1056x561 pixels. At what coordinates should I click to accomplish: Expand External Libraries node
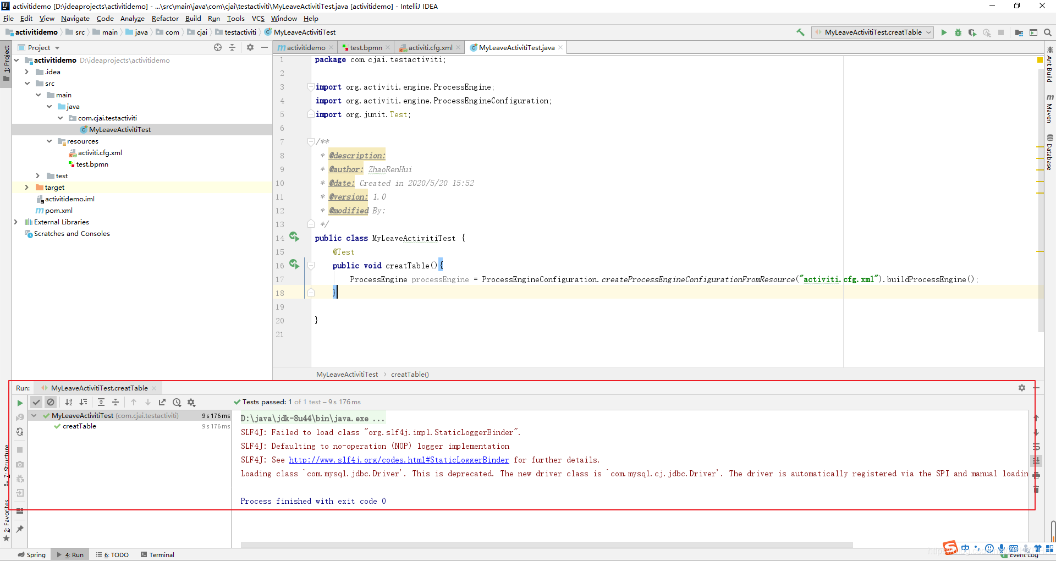pyautogui.click(x=16, y=222)
